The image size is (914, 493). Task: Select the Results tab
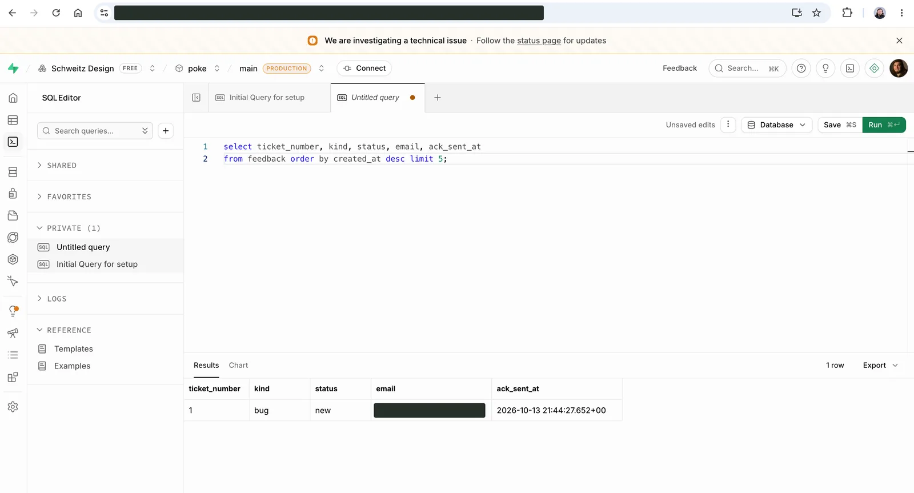(x=206, y=366)
